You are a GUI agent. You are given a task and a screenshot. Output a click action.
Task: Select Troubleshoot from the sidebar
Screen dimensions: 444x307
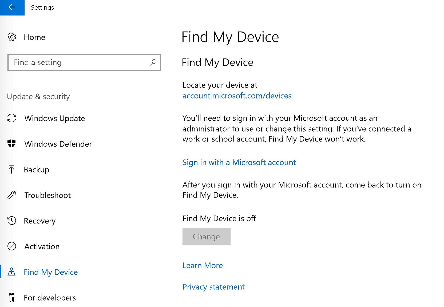(47, 195)
